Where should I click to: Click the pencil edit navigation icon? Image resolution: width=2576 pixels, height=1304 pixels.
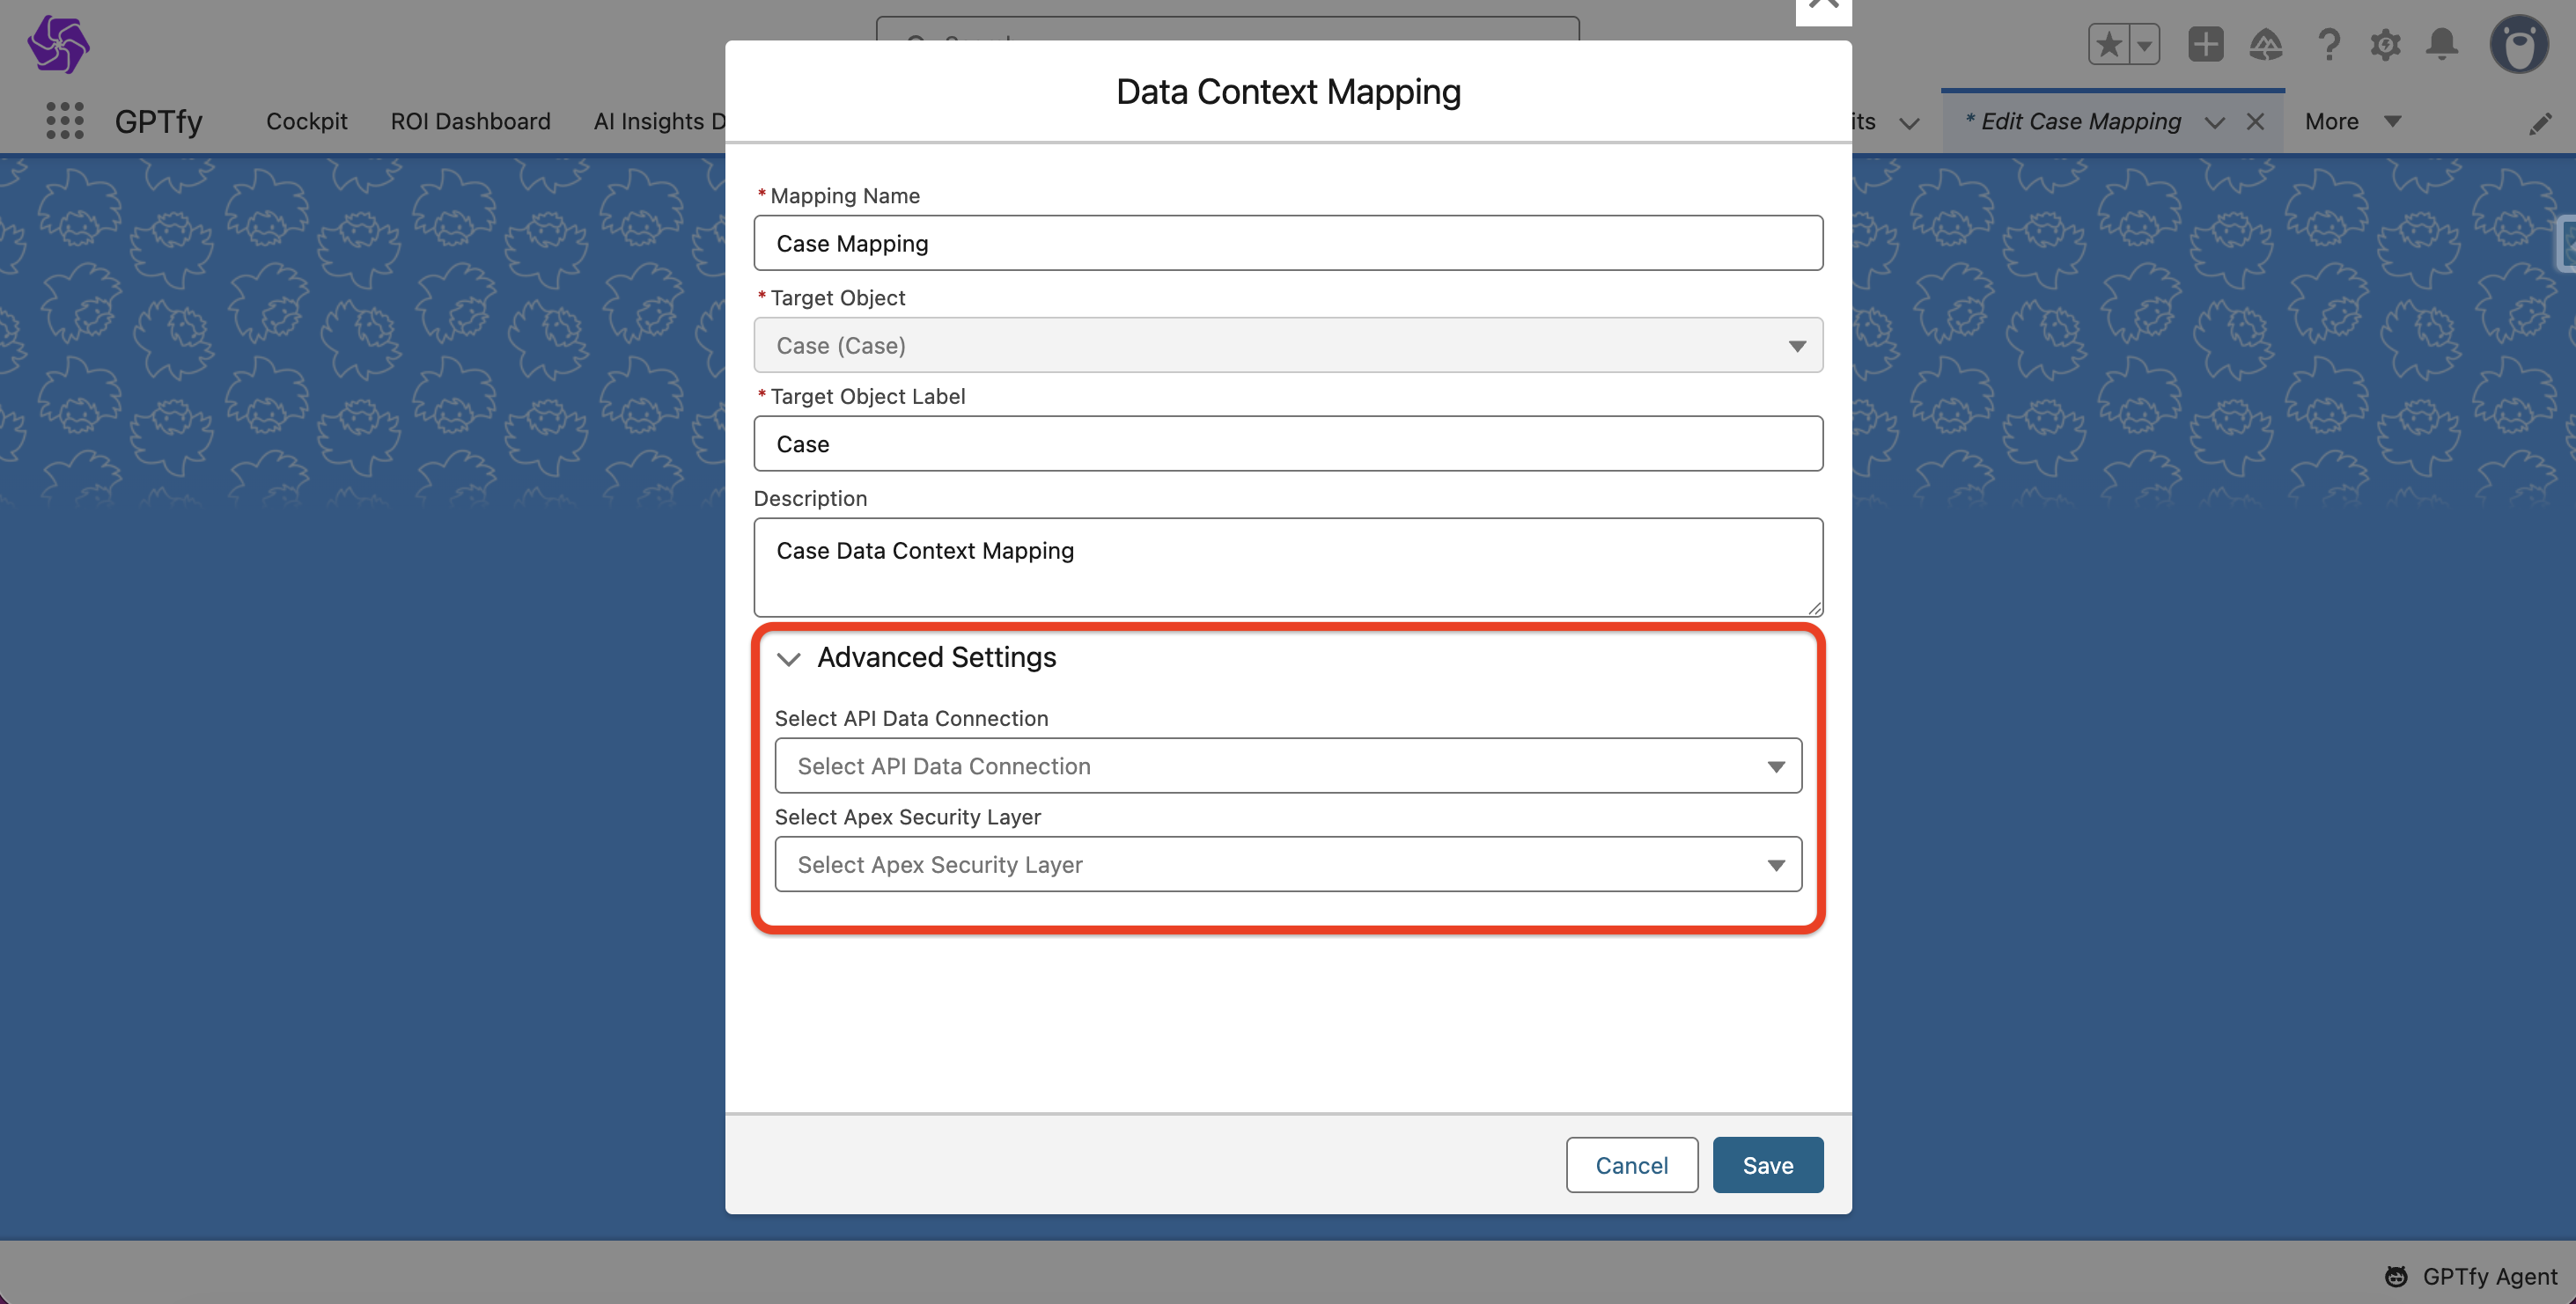[2540, 123]
